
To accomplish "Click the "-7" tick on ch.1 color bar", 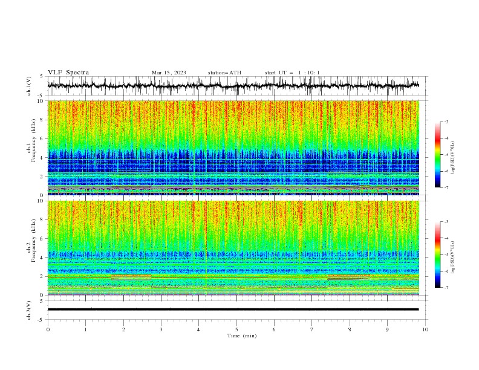I will (x=446, y=187).
